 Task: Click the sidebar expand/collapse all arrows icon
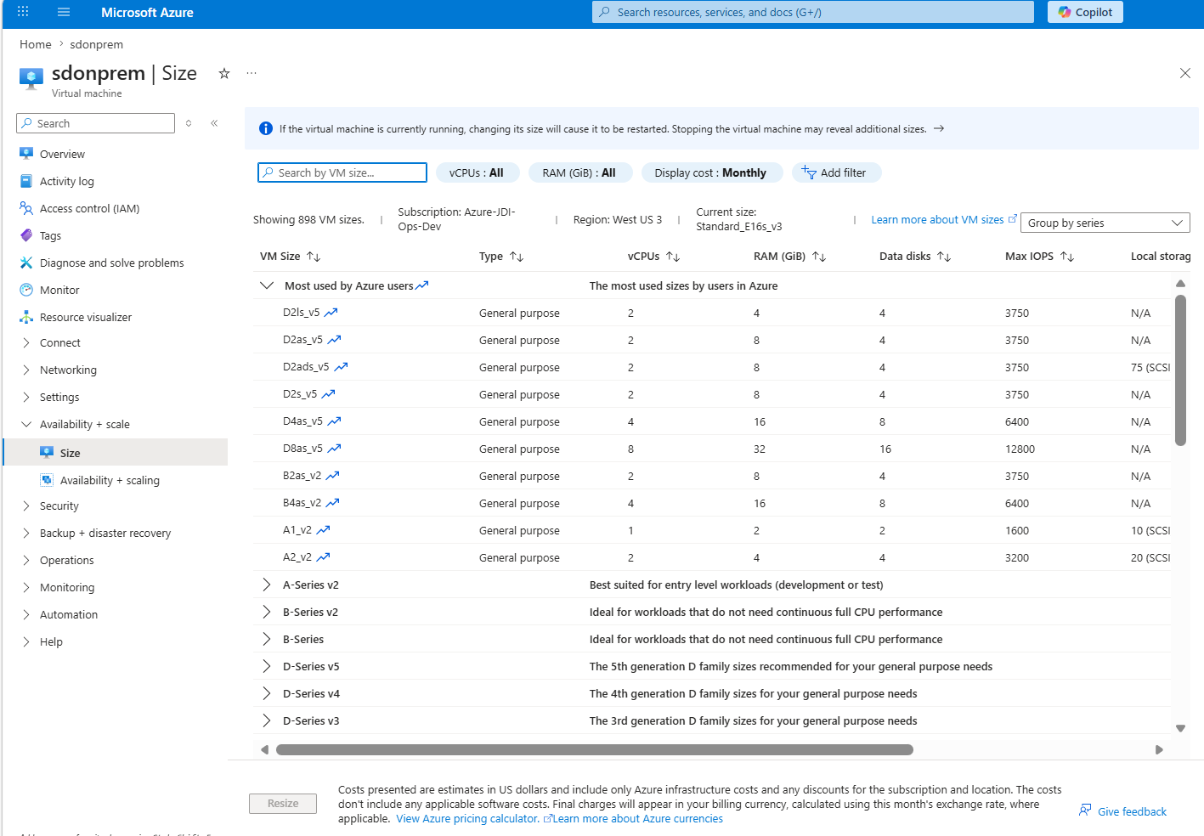point(189,123)
